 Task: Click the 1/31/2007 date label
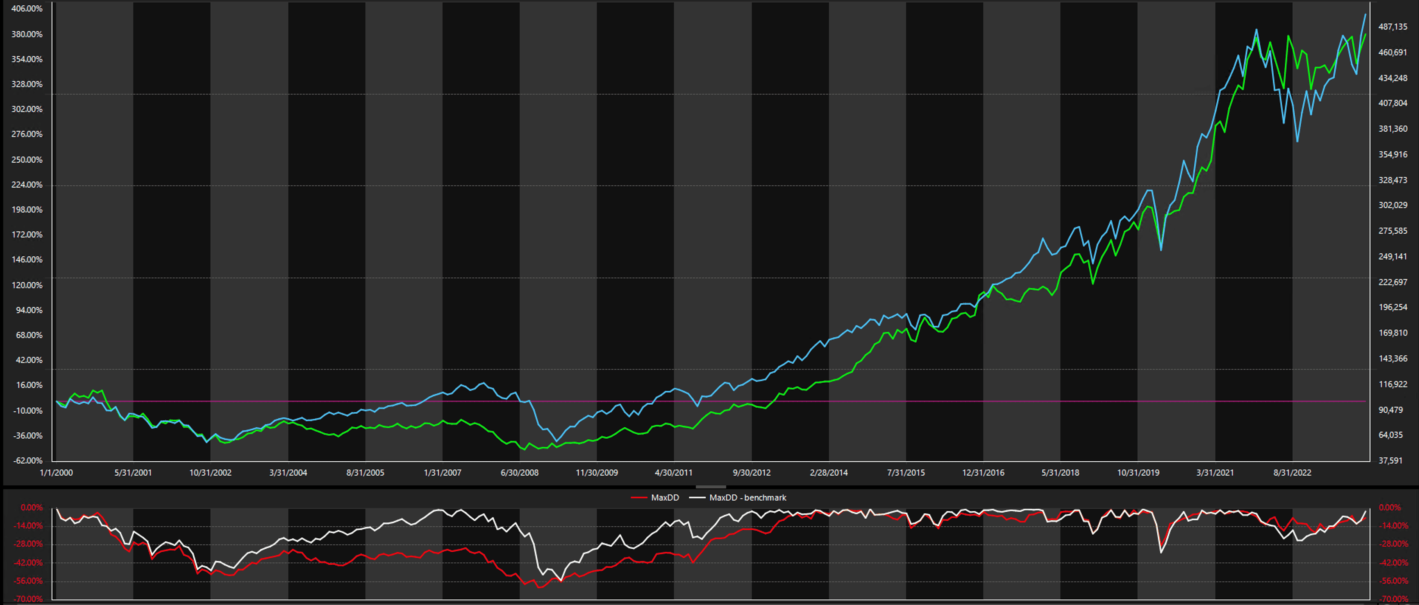442,473
